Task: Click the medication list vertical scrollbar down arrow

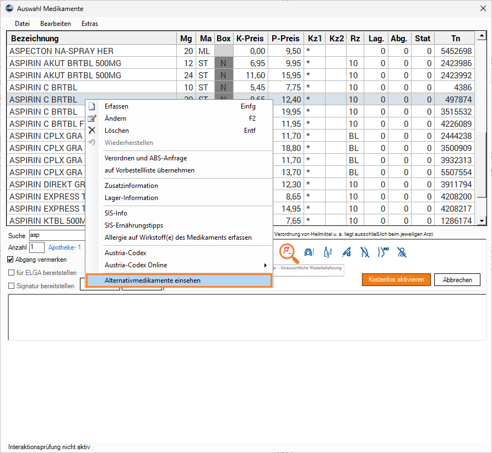Action: click(482, 221)
